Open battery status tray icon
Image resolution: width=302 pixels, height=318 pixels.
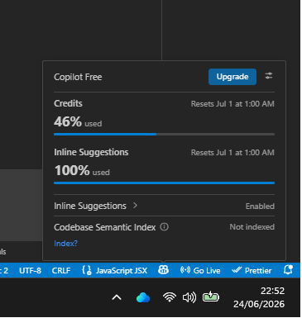(211, 297)
